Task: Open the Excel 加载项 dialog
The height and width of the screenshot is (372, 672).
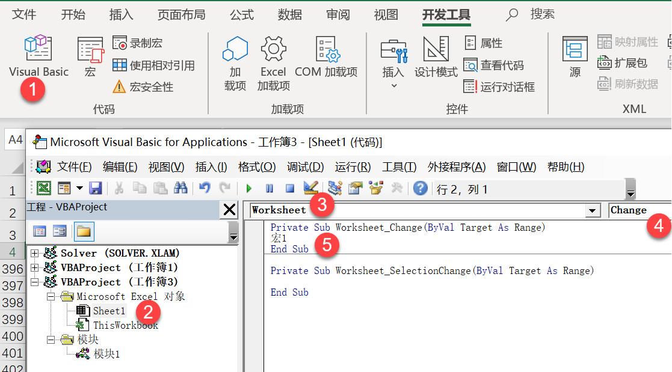Action: click(273, 63)
